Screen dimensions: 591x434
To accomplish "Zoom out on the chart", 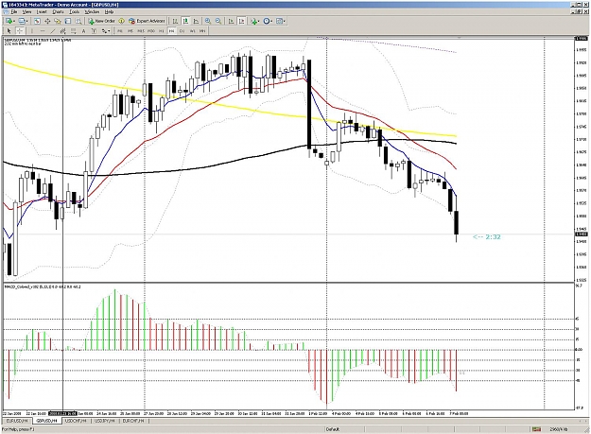I will click(x=218, y=21).
